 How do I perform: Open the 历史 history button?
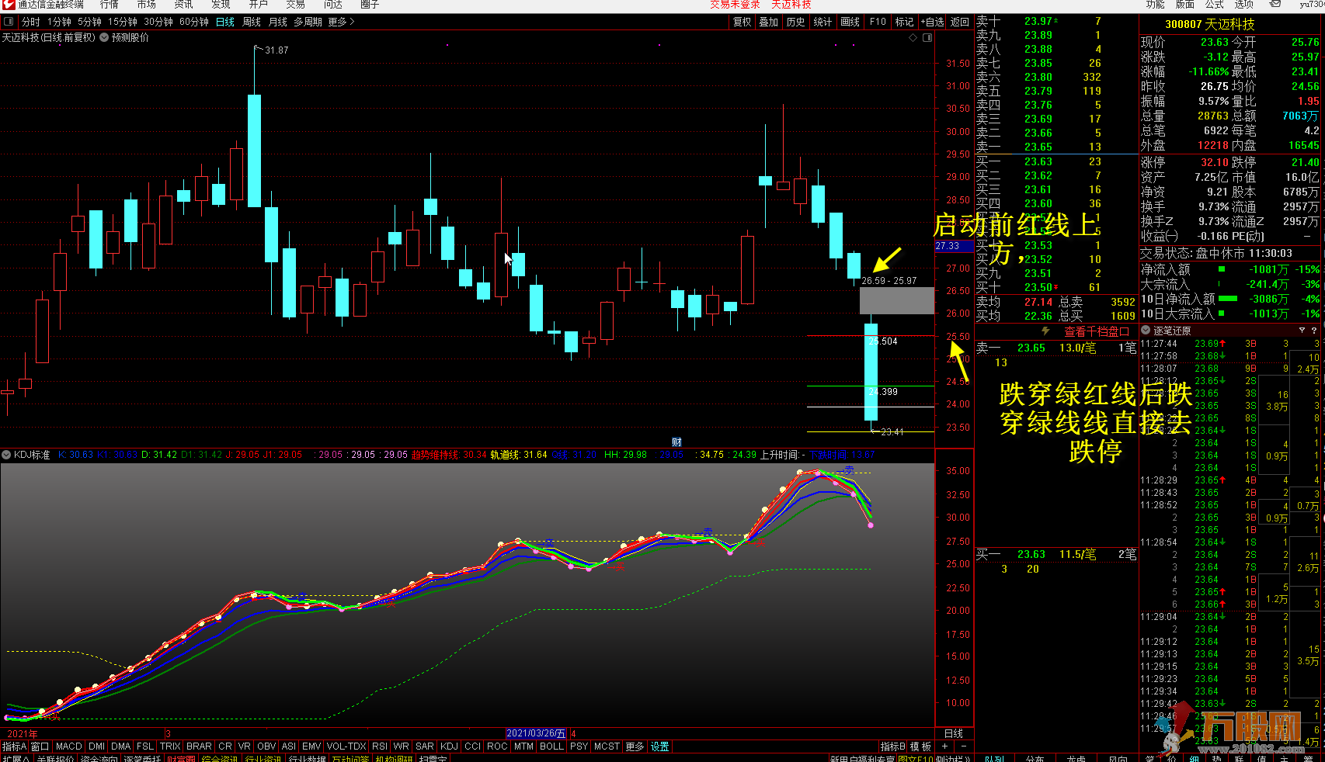795,22
